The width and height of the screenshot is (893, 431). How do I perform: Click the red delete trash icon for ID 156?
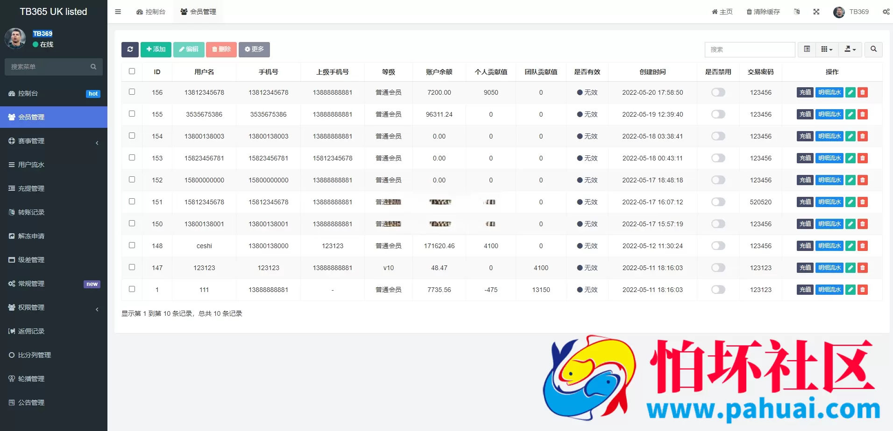coord(863,92)
